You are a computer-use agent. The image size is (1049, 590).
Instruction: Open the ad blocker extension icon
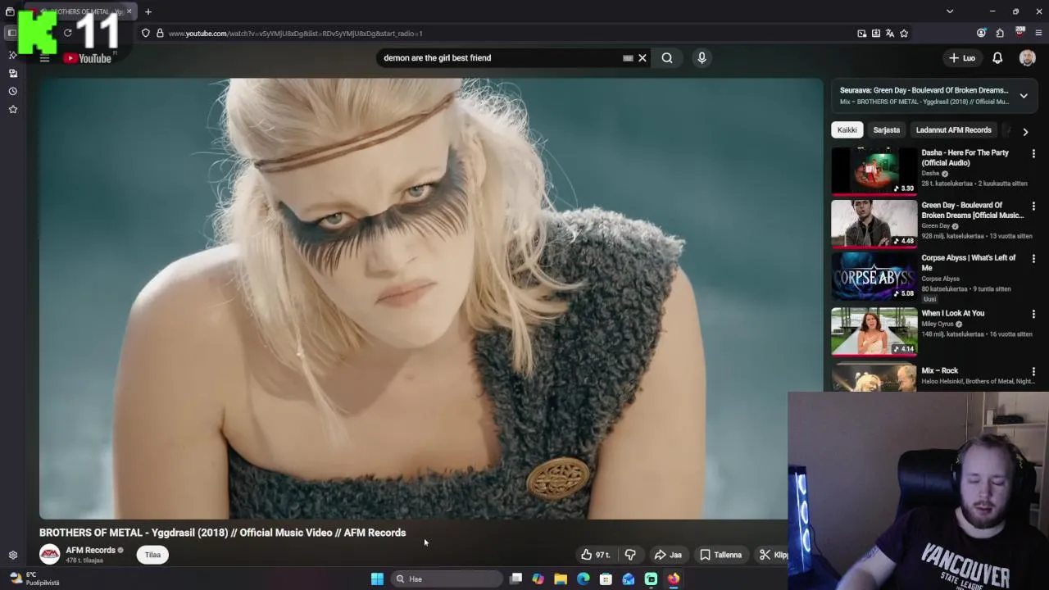(x=1020, y=33)
